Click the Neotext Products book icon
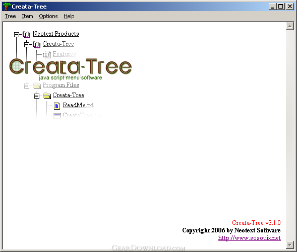This screenshot has height=252, width=297. click(x=27, y=34)
